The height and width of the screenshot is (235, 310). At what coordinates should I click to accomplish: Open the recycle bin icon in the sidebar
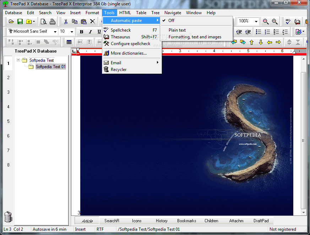click(x=8, y=217)
